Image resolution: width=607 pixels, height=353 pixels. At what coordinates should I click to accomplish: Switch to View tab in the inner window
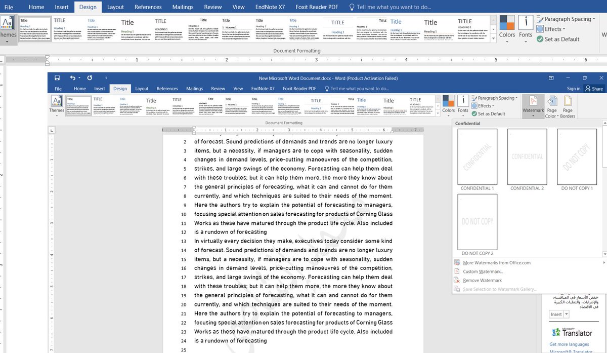point(238,89)
